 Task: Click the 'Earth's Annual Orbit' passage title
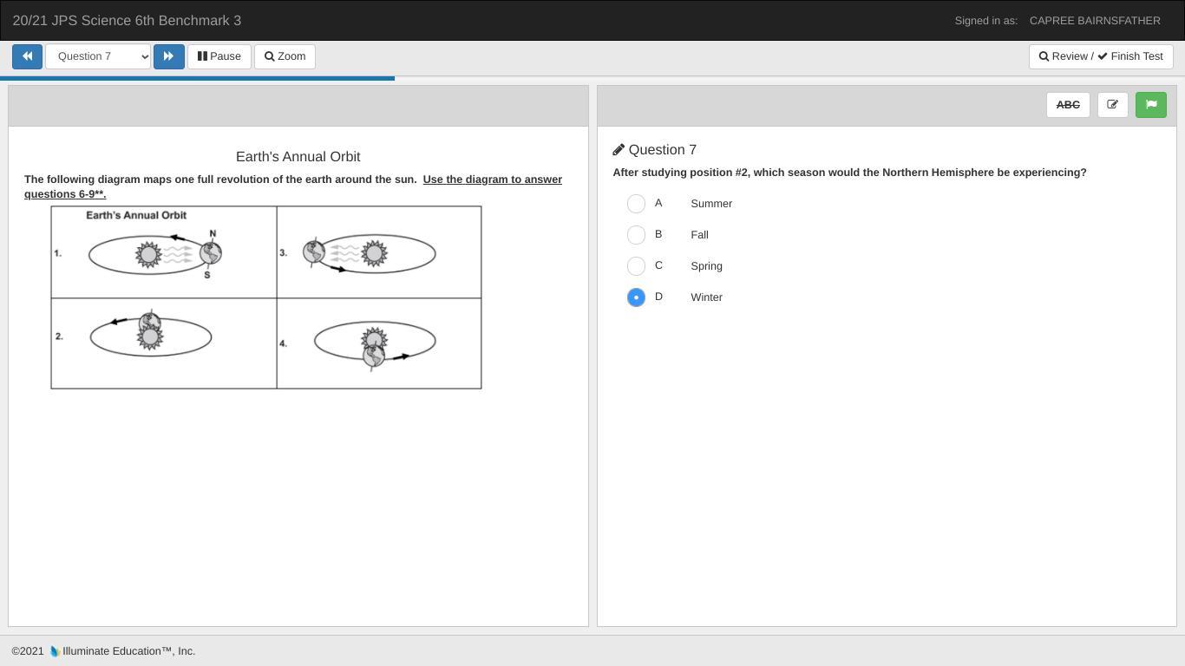[x=298, y=157]
